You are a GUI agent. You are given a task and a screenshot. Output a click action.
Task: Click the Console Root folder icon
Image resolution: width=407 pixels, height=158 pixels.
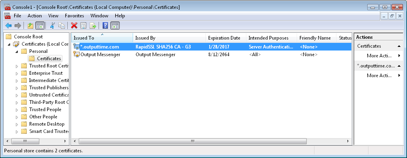pyautogui.click(x=9, y=37)
